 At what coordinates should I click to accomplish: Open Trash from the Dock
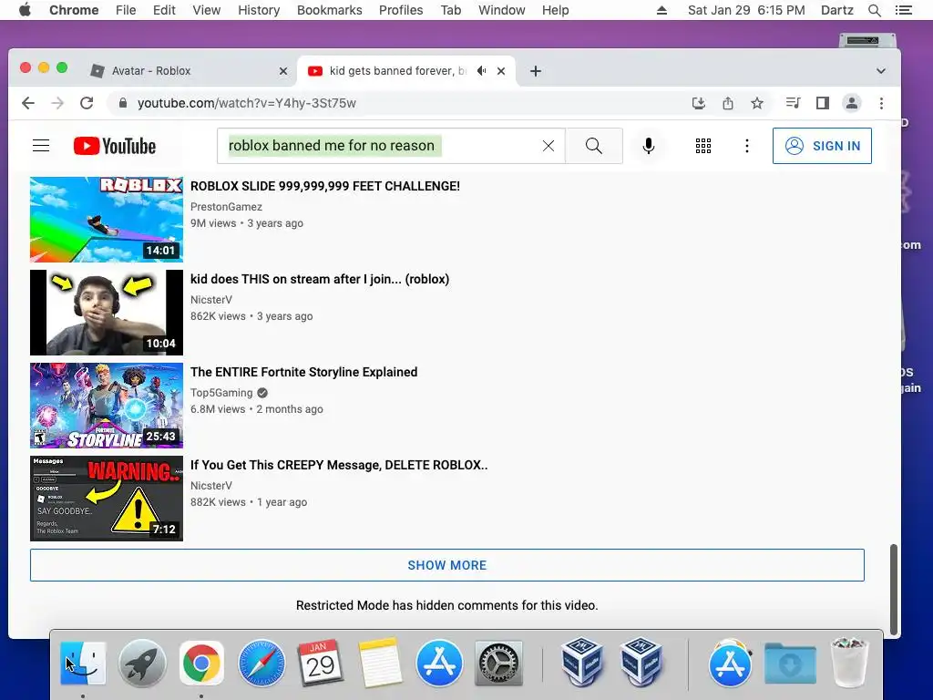pos(849,664)
